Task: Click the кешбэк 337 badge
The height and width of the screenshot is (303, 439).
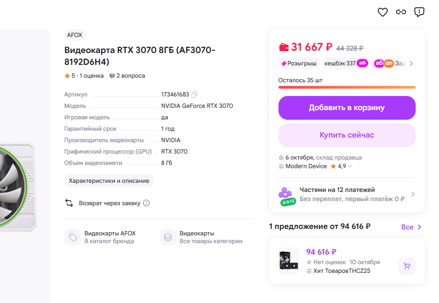Action: click(346, 64)
